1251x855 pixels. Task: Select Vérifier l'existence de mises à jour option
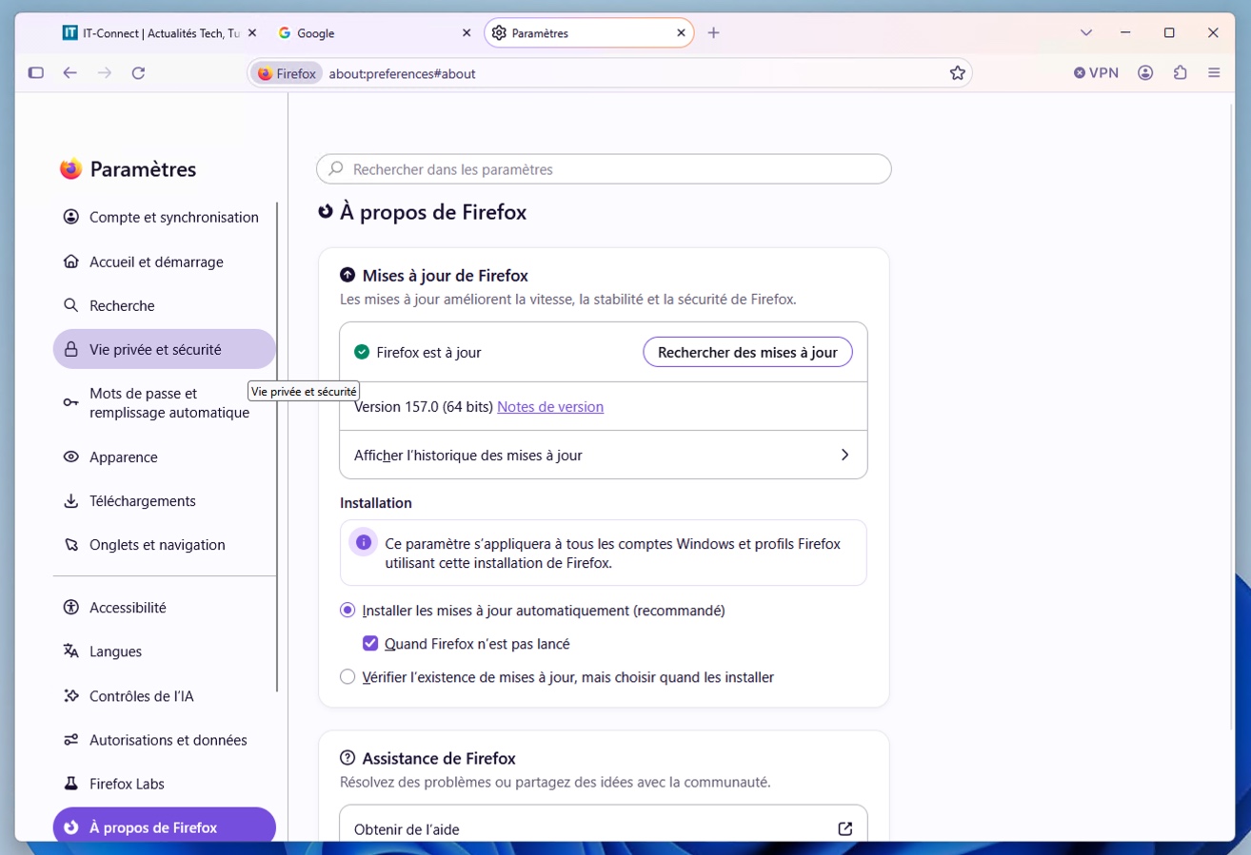(347, 677)
